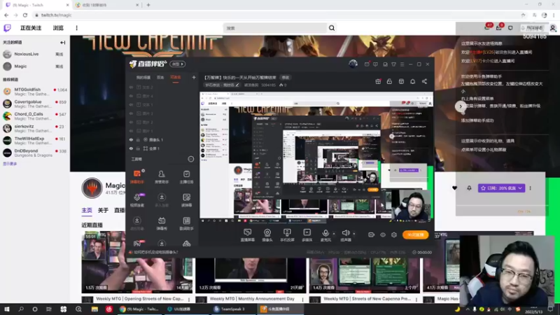Click the streamer avatar in app title bar
560x315 pixels.
(353, 64)
